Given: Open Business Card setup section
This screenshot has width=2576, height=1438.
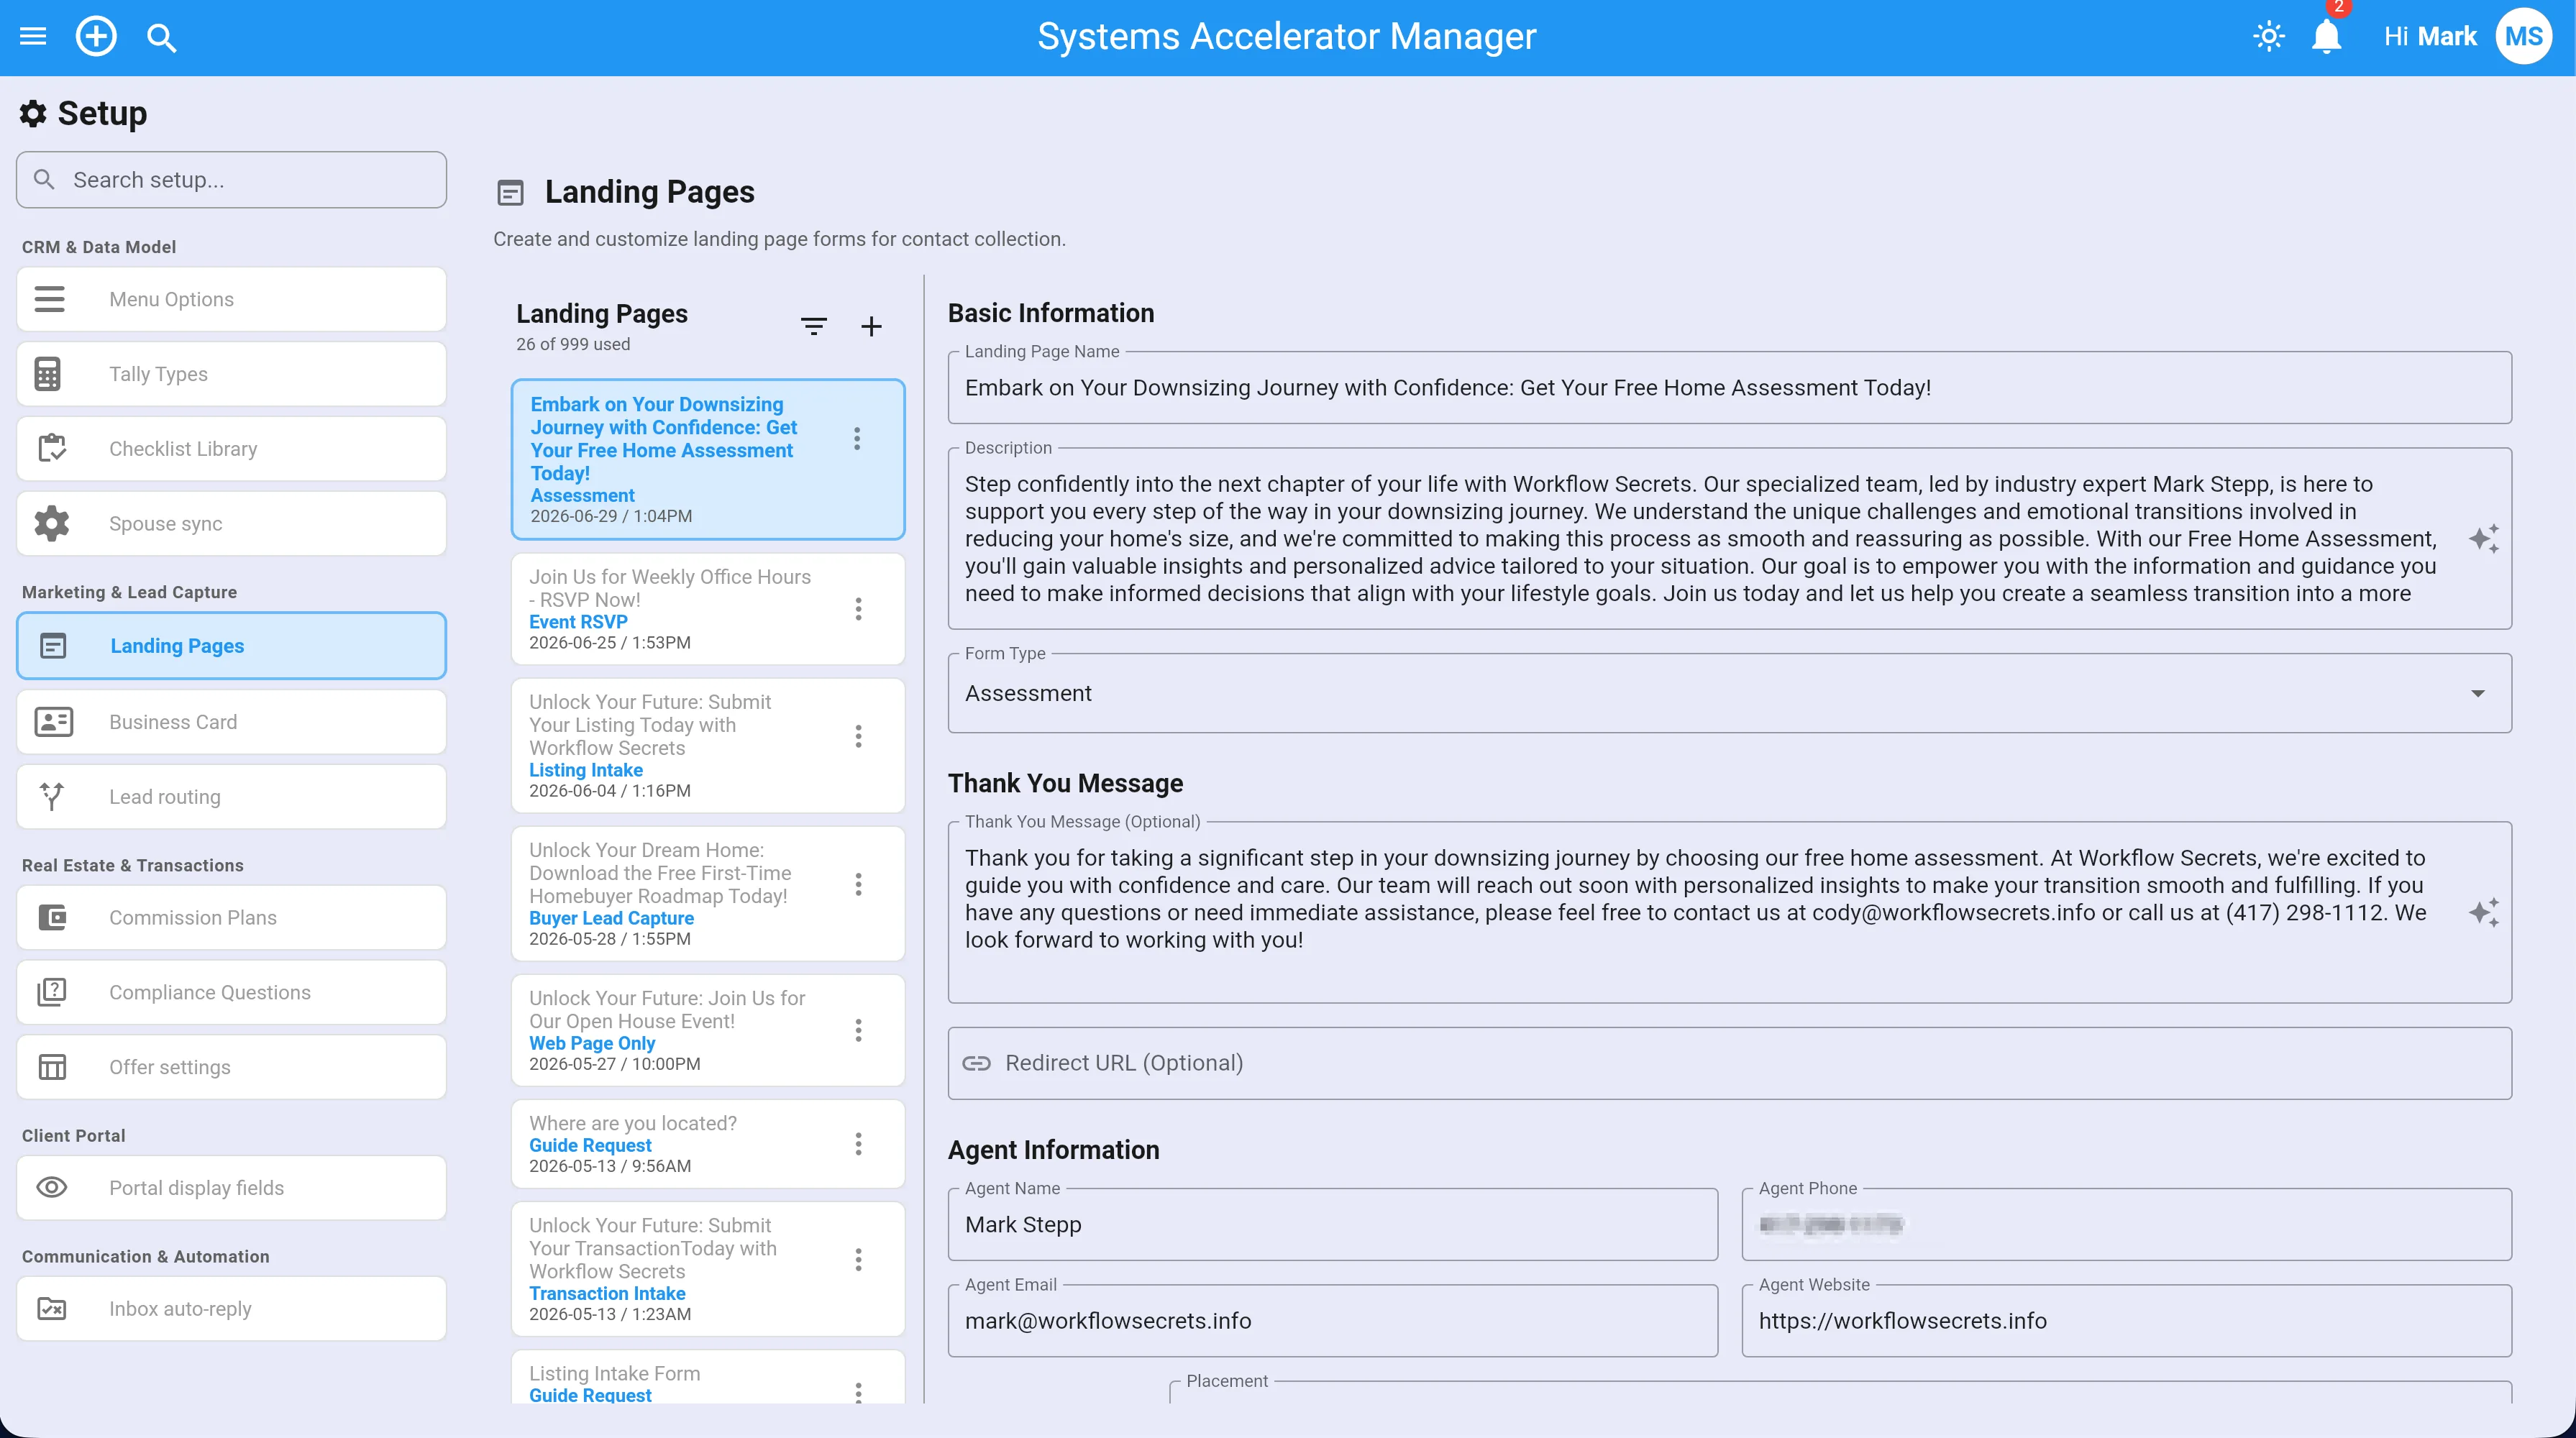Looking at the screenshot, I should click(x=231, y=721).
